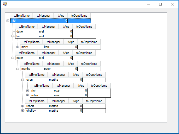This screenshot has height=134, width=179.
Task: Expand the robin row node
Action: (27, 95)
